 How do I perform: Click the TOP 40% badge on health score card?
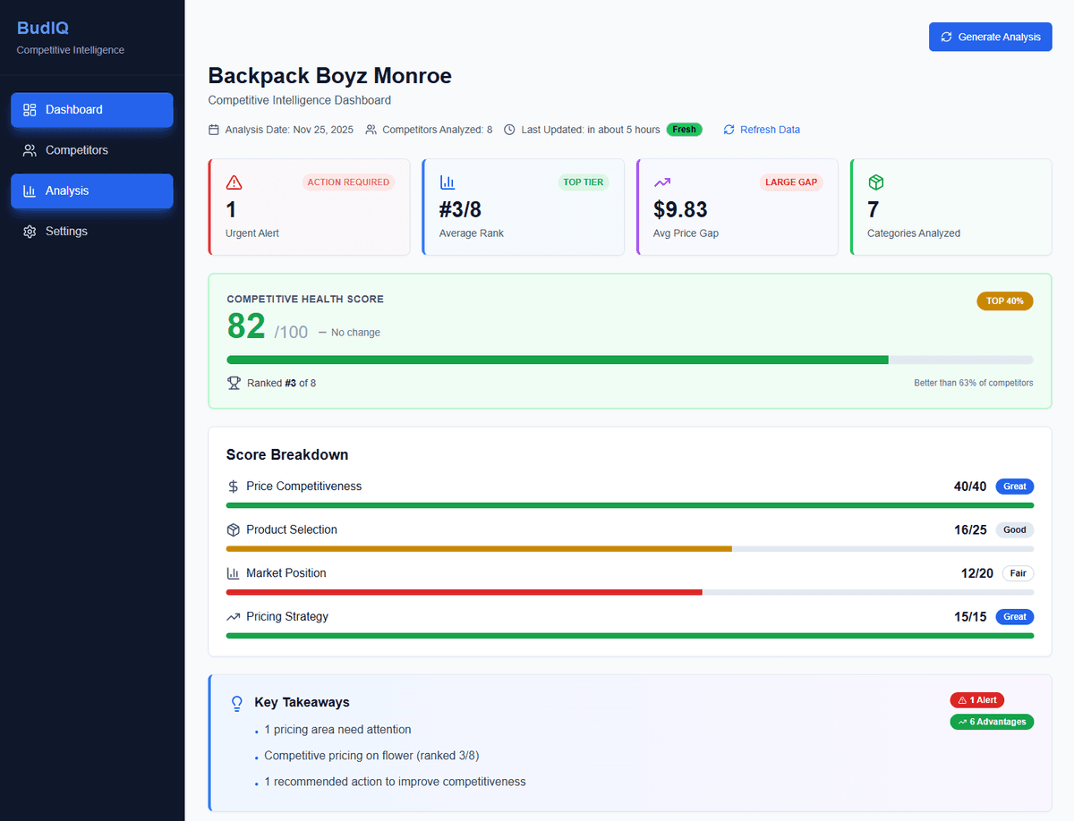[x=1004, y=301]
